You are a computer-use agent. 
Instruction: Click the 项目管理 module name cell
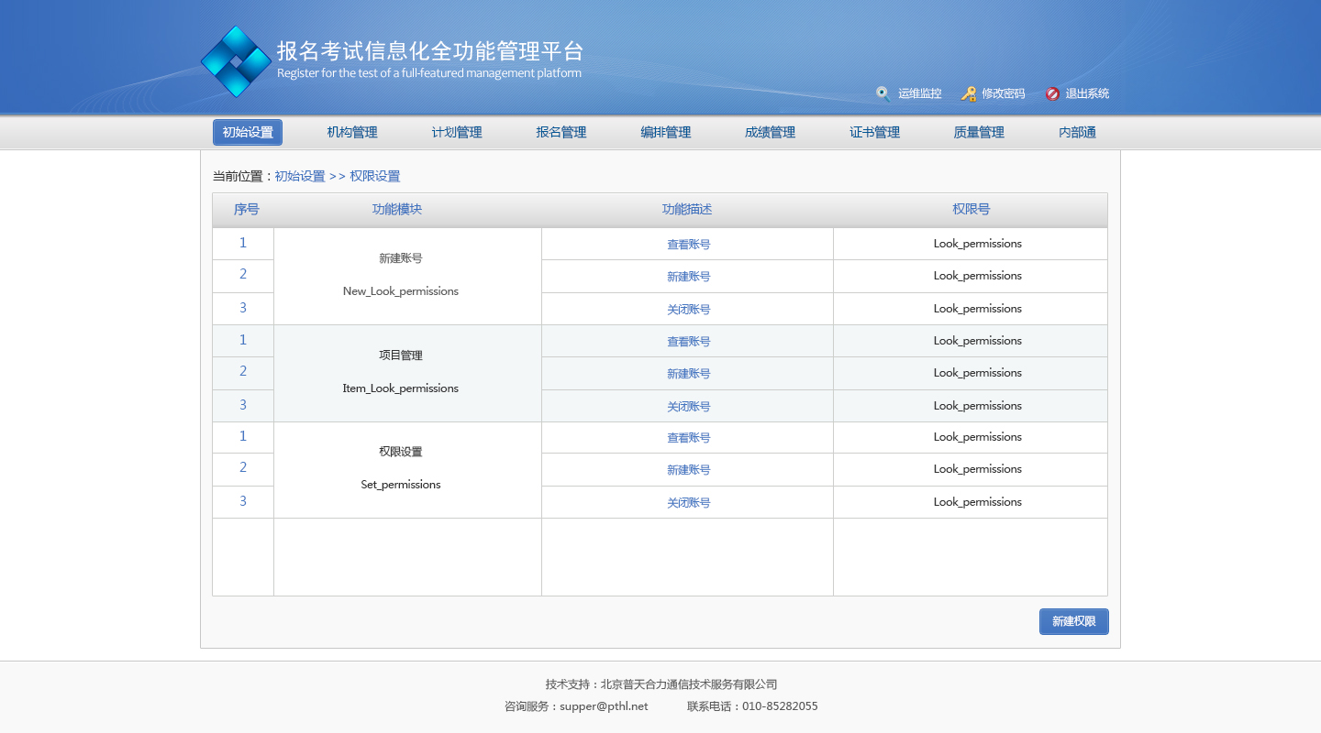click(x=401, y=356)
